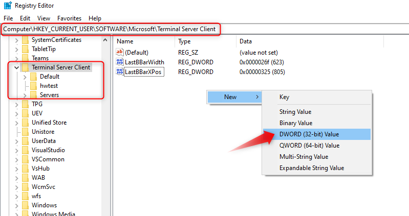Open the Help menu
The image size is (409, 216).
pos(95,18)
